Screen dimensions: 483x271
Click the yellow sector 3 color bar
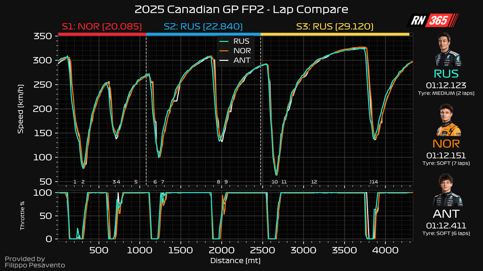click(x=335, y=34)
